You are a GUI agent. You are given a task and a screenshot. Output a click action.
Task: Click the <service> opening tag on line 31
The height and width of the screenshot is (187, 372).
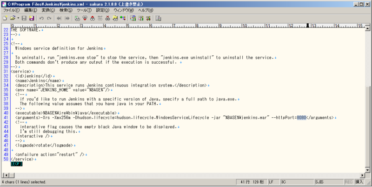[21, 71]
